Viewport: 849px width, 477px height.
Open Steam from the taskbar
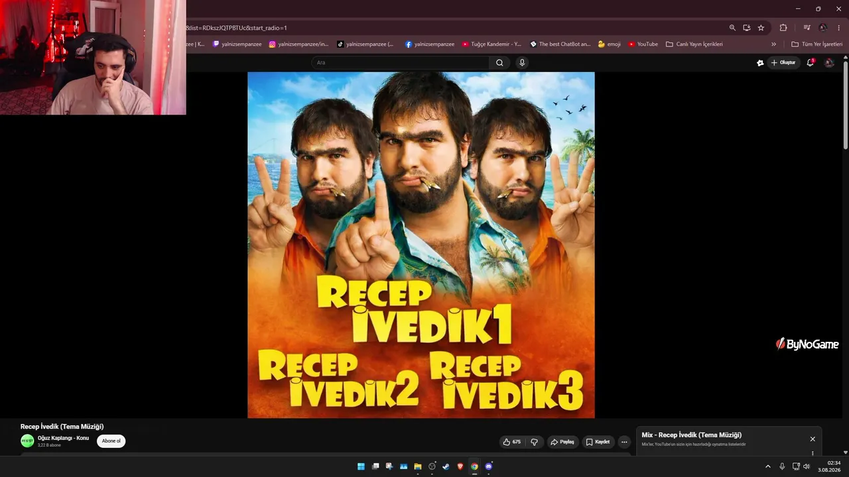(x=446, y=466)
